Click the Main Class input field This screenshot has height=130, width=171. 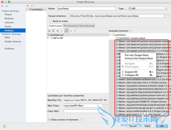pyautogui.click(x=83, y=106)
